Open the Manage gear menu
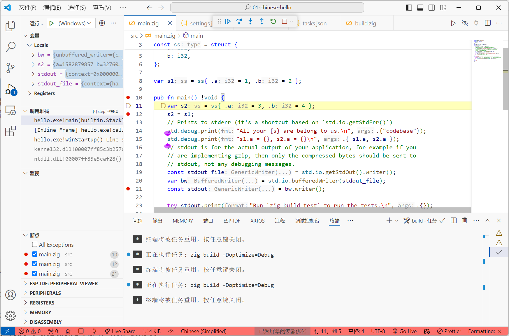Viewport: 509px width, 336px height. coord(10,316)
